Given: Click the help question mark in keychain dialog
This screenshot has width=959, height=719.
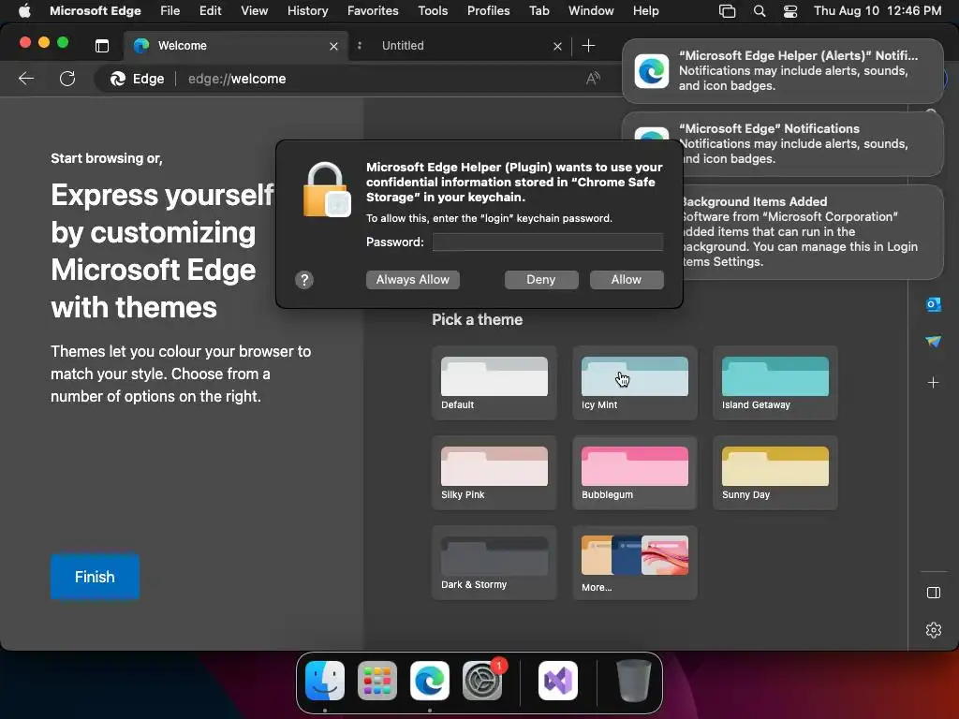Looking at the screenshot, I should coord(304,280).
